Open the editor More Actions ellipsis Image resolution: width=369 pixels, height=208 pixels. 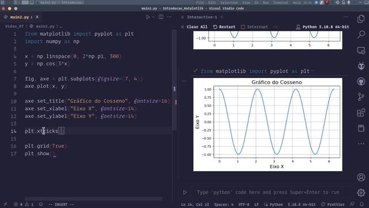(x=169, y=17)
